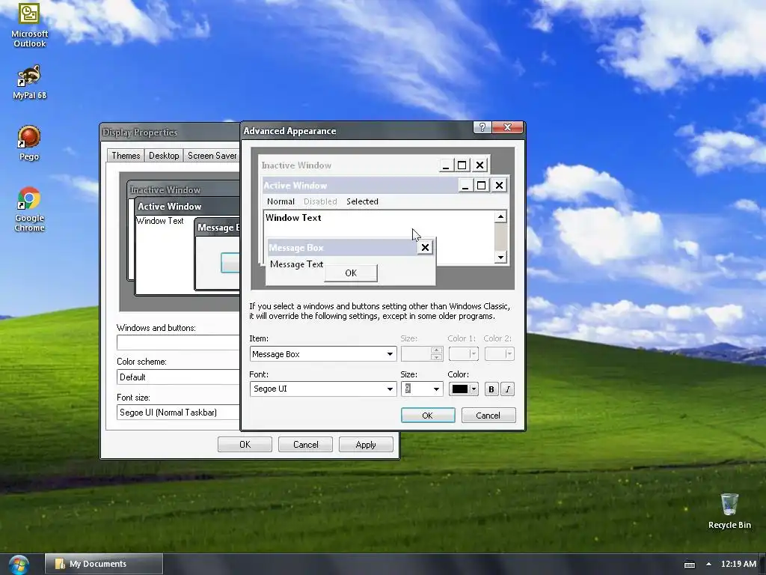Click Cancel in Advanced Appearance dialog
Viewport: 766px width, 575px height.
point(488,415)
